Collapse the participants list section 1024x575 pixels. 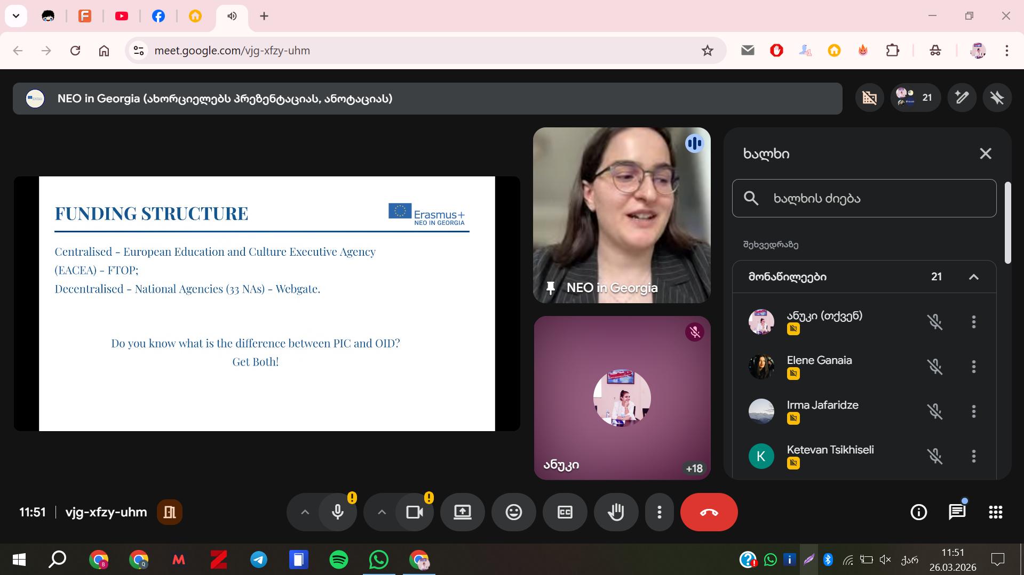point(973,277)
